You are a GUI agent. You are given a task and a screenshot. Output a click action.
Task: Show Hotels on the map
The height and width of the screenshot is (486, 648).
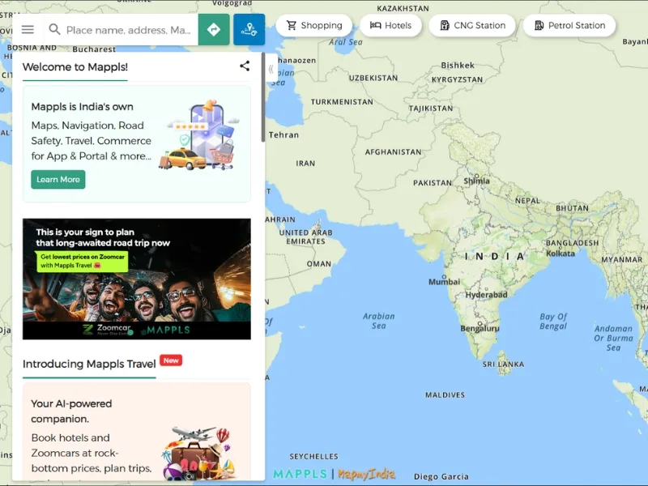[x=391, y=26]
